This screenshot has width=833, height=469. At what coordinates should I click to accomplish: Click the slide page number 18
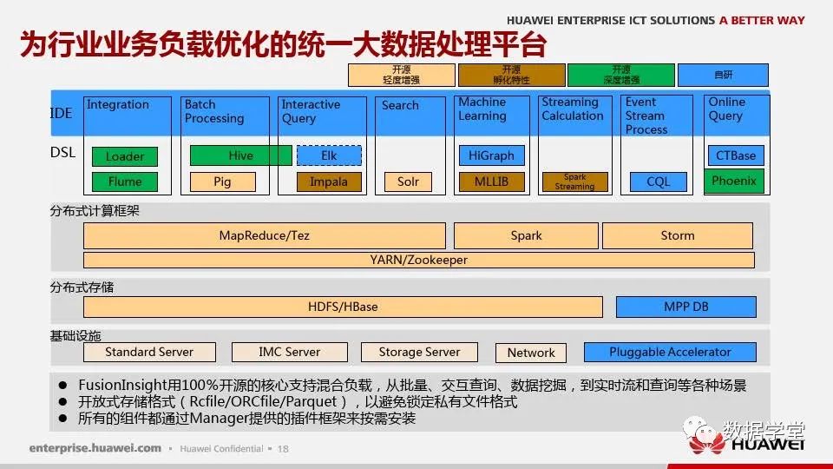point(283,449)
